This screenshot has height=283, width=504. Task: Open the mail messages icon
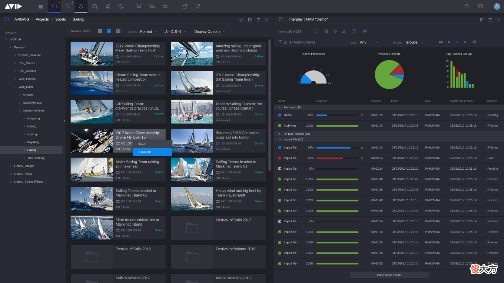[x=480, y=6]
